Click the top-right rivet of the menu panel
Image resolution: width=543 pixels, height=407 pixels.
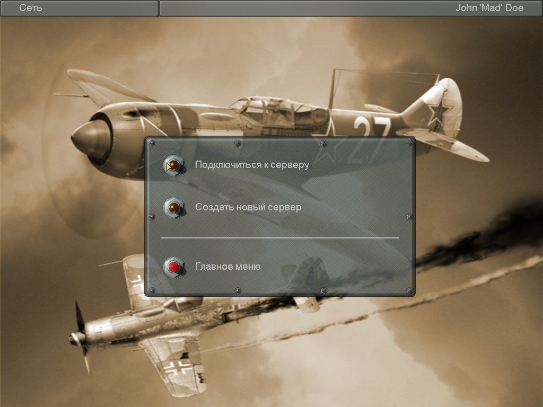(x=409, y=144)
